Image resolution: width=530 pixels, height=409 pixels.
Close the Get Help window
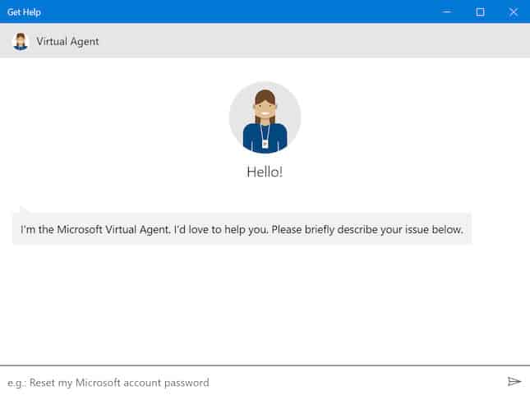click(x=514, y=11)
